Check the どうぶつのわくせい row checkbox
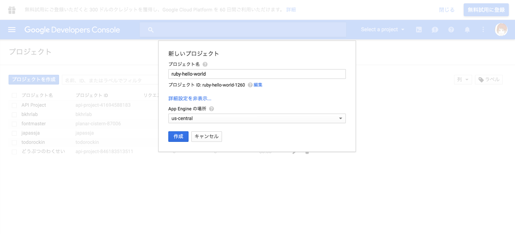The height and width of the screenshot is (234, 515). [14, 152]
